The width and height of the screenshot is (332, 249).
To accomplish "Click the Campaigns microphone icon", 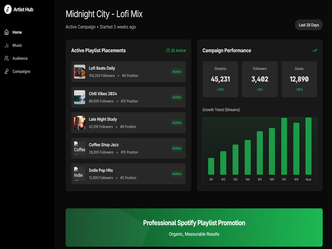I will 7,72.
